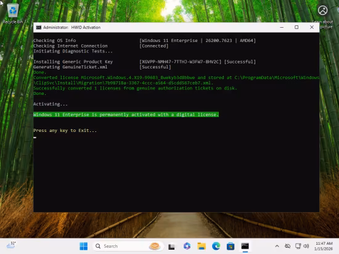Image resolution: width=339 pixels, height=254 pixels.
Task: Click the 'Converted license Microsoft.Windows' line
Action: [176, 78]
